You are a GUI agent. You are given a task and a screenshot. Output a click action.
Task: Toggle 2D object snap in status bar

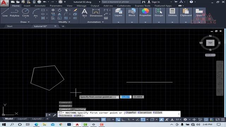coord(143,120)
